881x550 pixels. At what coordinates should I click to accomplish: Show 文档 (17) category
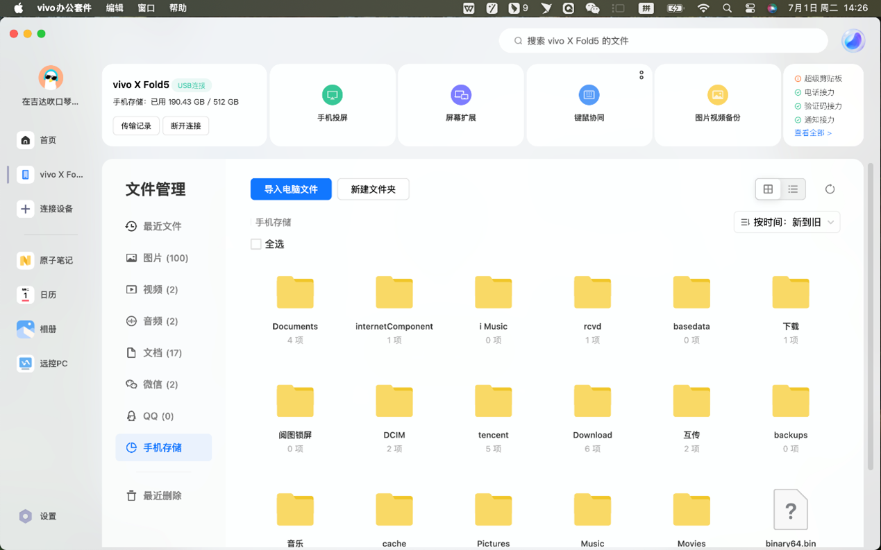pyautogui.click(x=163, y=353)
